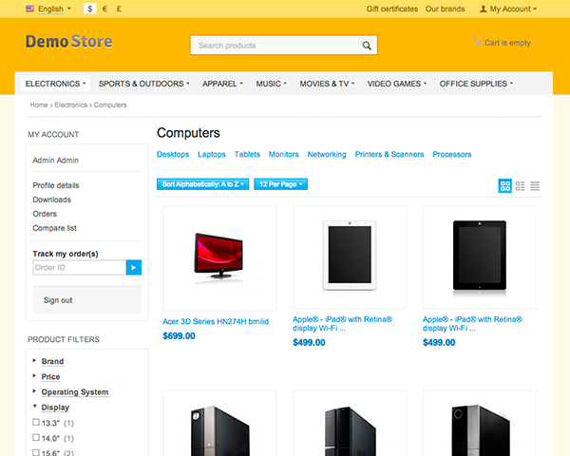Viewport: 570px width, 456px height.
Task: Open the Laptops subcategory link
Action: tap(212, 154)
